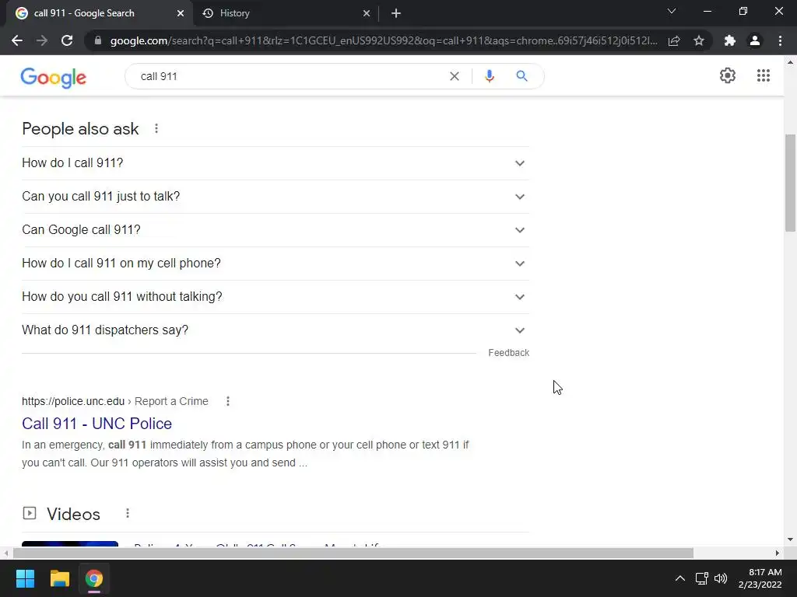Open Chrome's three-dot menu
This screenshot has height=597, width=797.
[780, 40]
